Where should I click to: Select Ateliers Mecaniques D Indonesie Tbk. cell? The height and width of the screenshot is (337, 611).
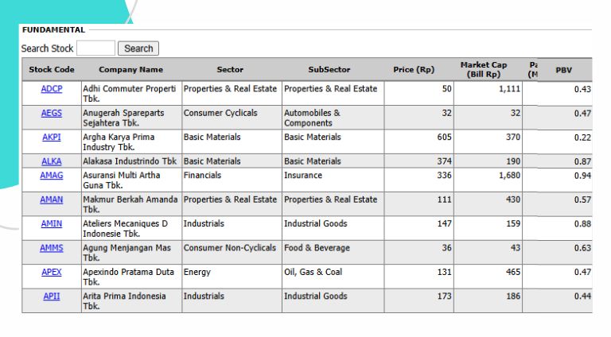[131, 228]
